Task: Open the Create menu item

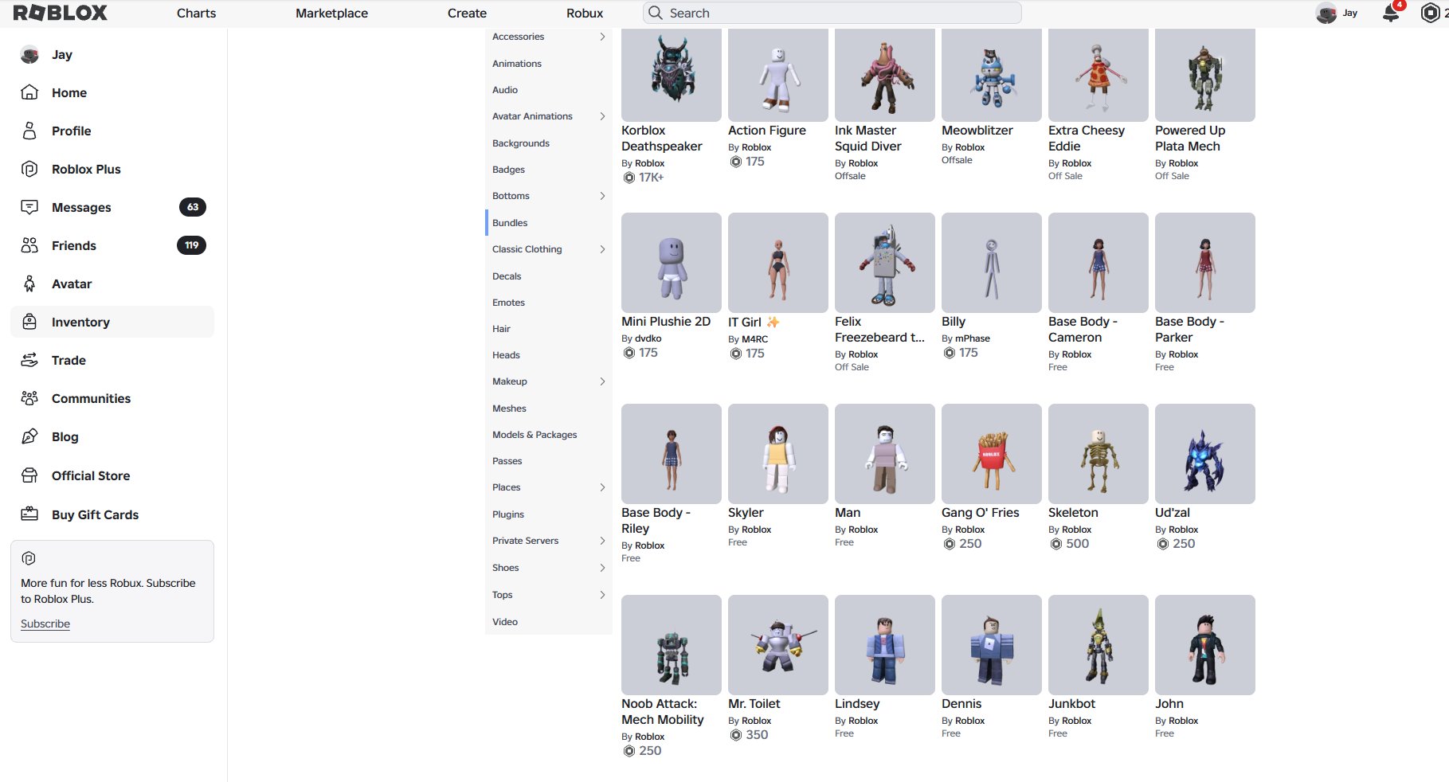Action: tap(467, 13)
